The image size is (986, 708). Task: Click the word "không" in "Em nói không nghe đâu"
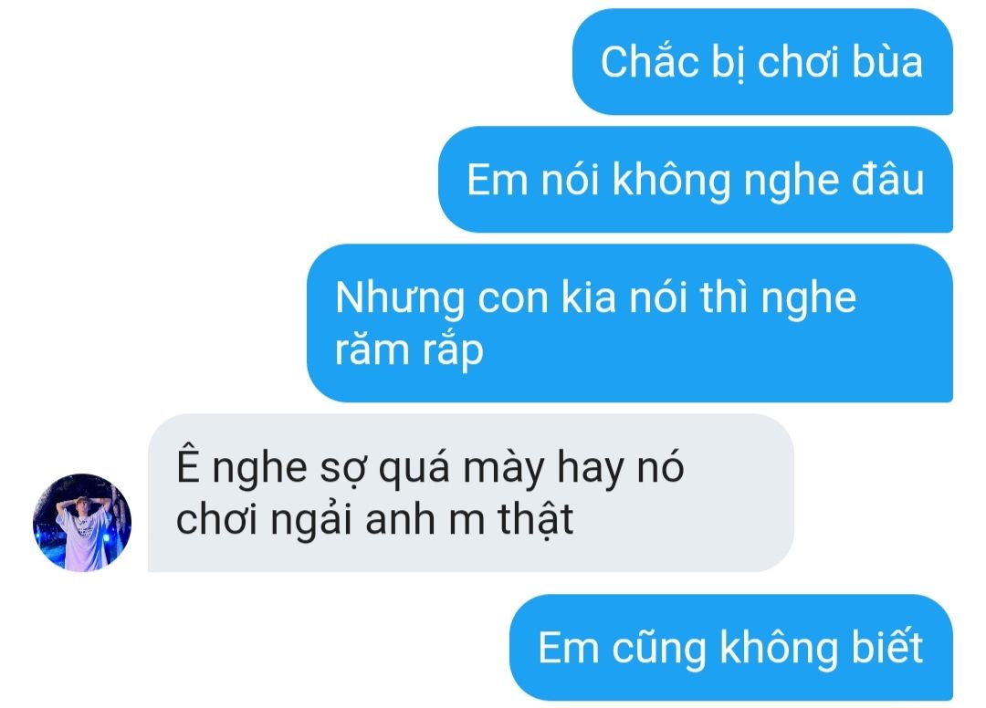coord(672,180)
